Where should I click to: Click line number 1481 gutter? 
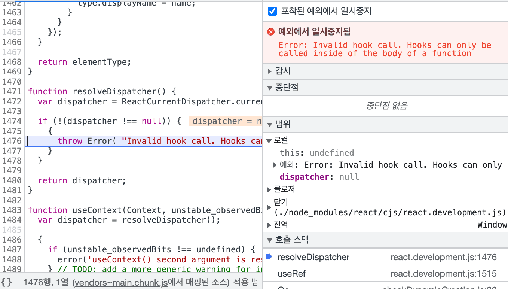[12, 190]
